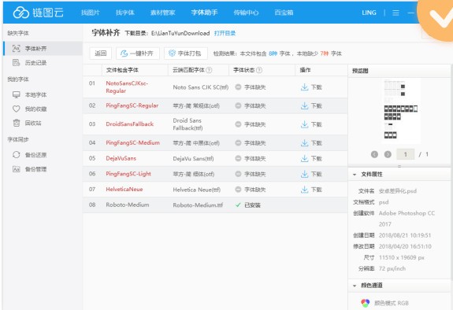Screen dimensions: 453x310
Task: Open the 素材管家 tab
Action: (162, 13)
